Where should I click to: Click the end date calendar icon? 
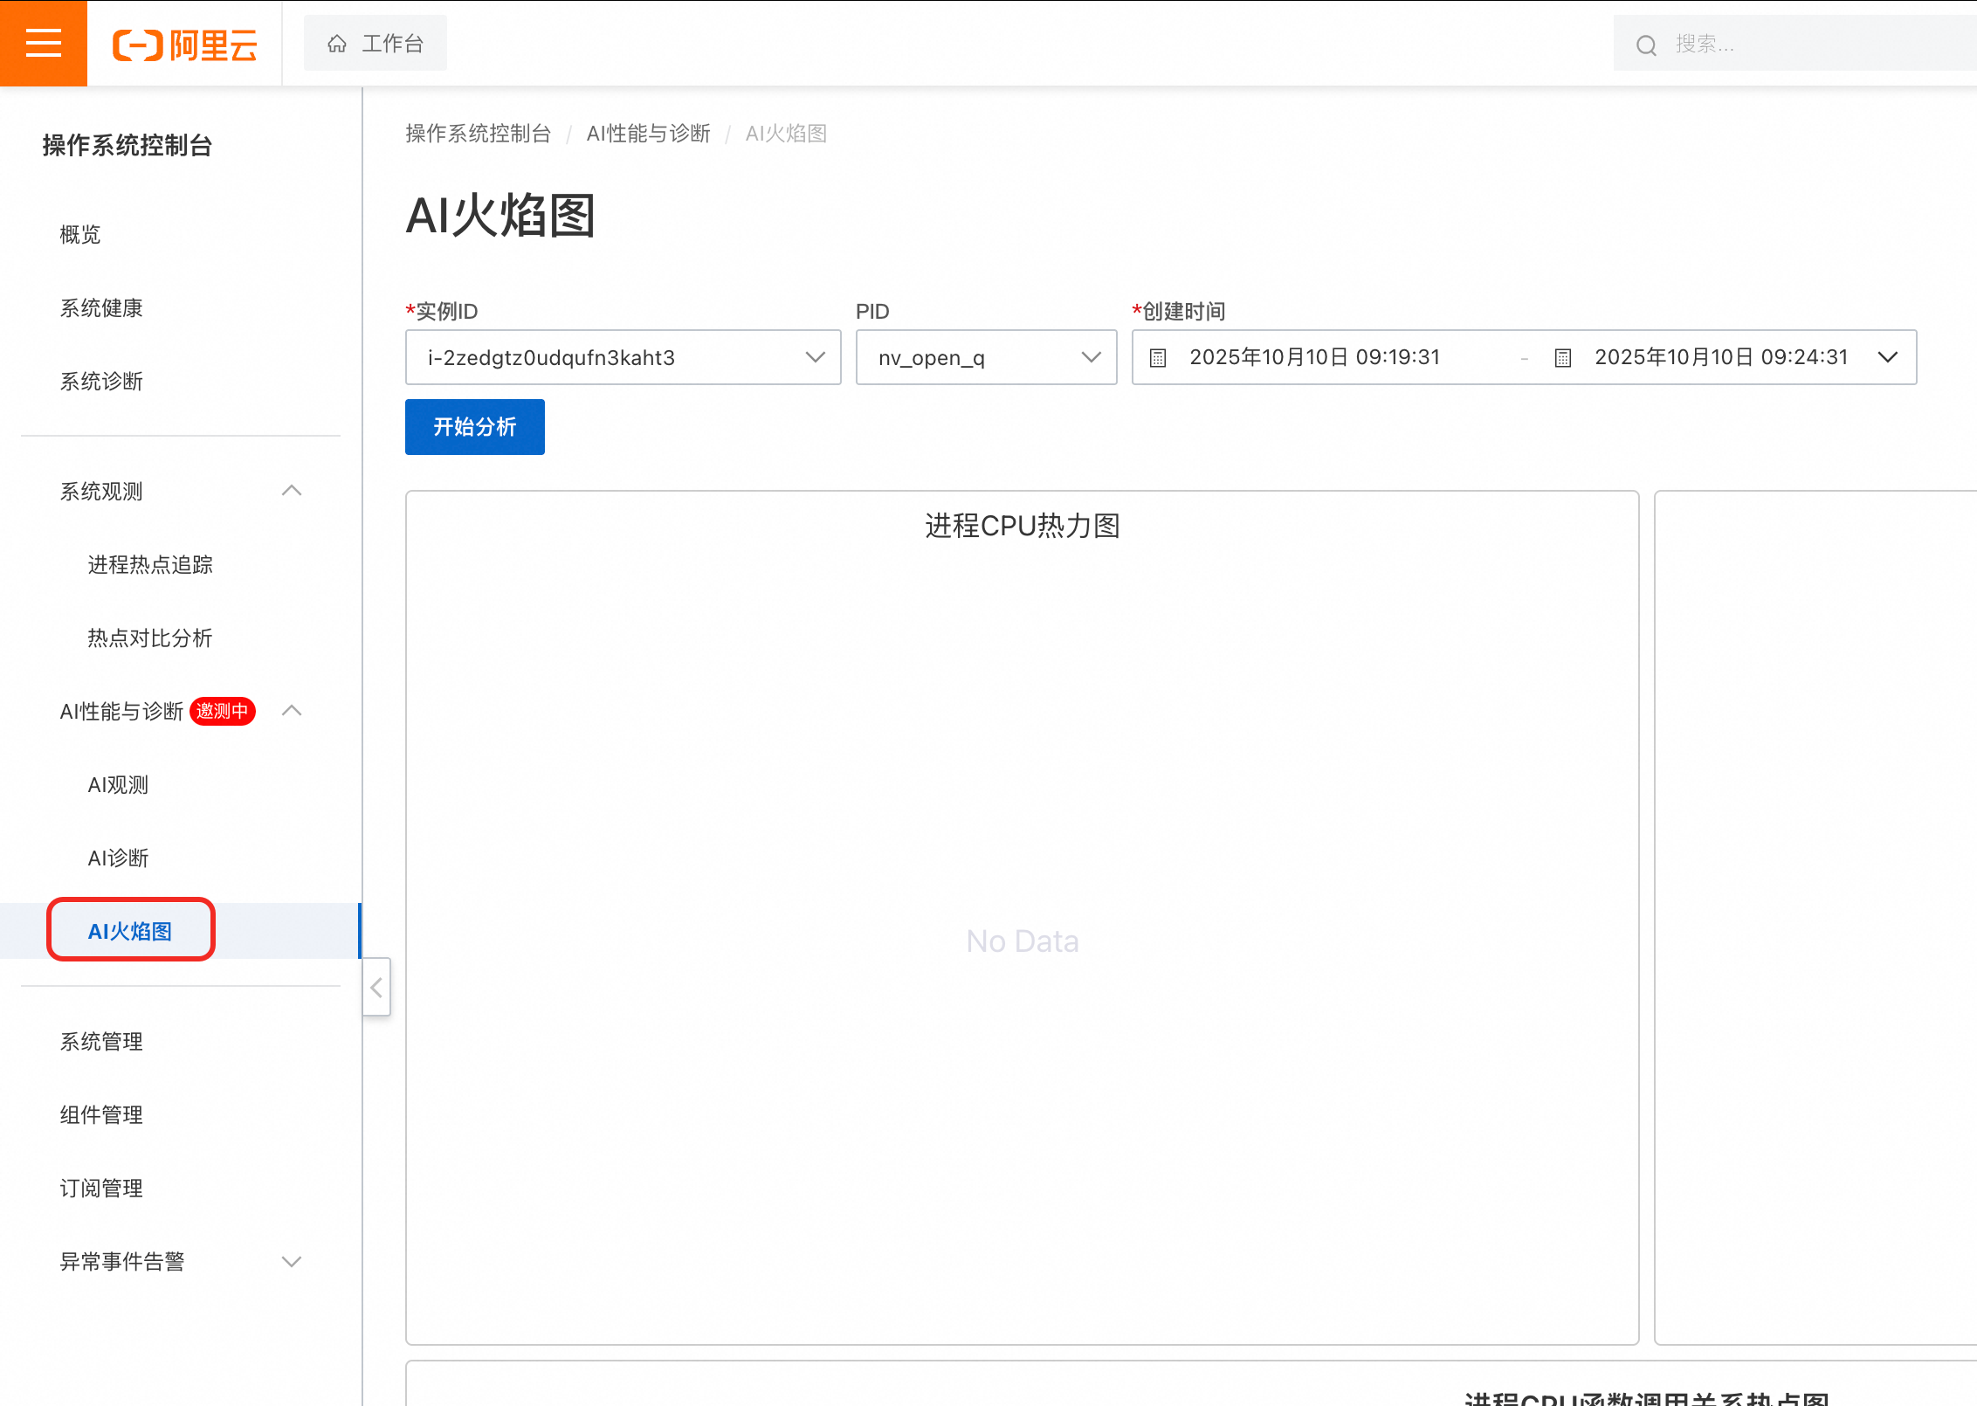point(1563,357)
